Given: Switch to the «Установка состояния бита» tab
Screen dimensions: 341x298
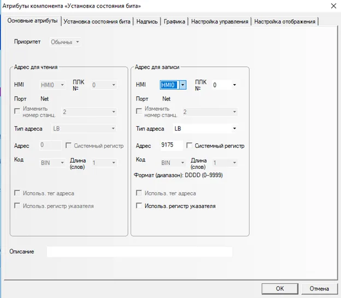Looking at the screenshot, I should (x=97, y=21).
